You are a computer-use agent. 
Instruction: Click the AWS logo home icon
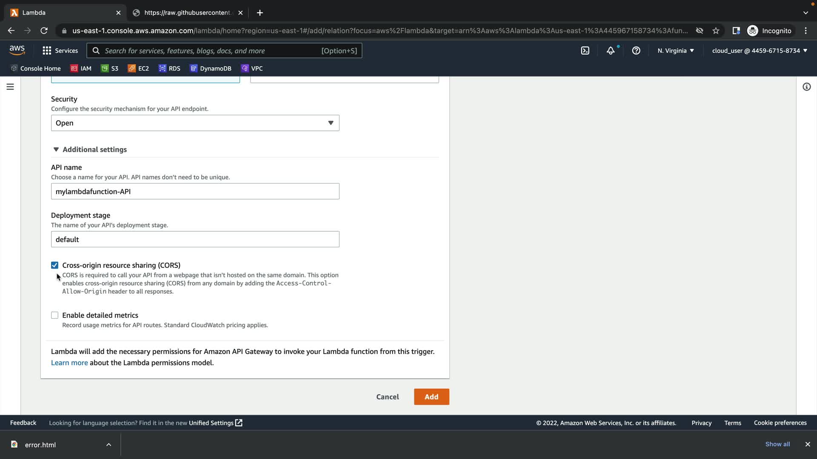pos(17,50)
